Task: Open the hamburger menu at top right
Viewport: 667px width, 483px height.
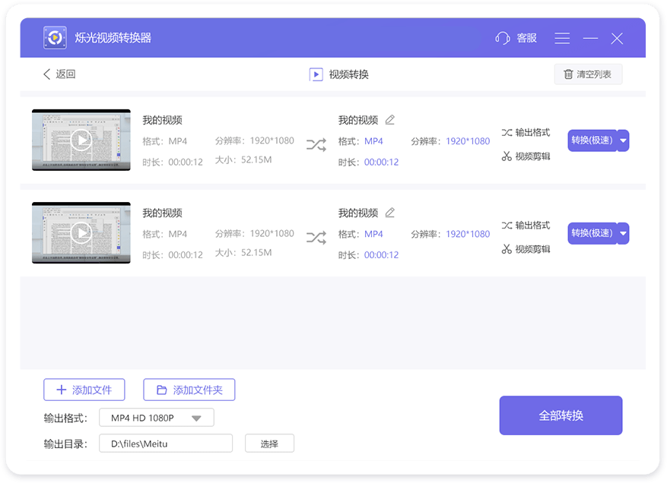Action: [x=562, y=37]
